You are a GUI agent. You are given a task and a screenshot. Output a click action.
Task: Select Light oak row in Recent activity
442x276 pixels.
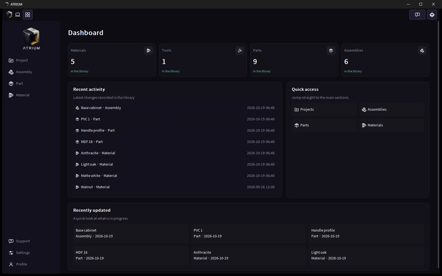tap(175, 164)
